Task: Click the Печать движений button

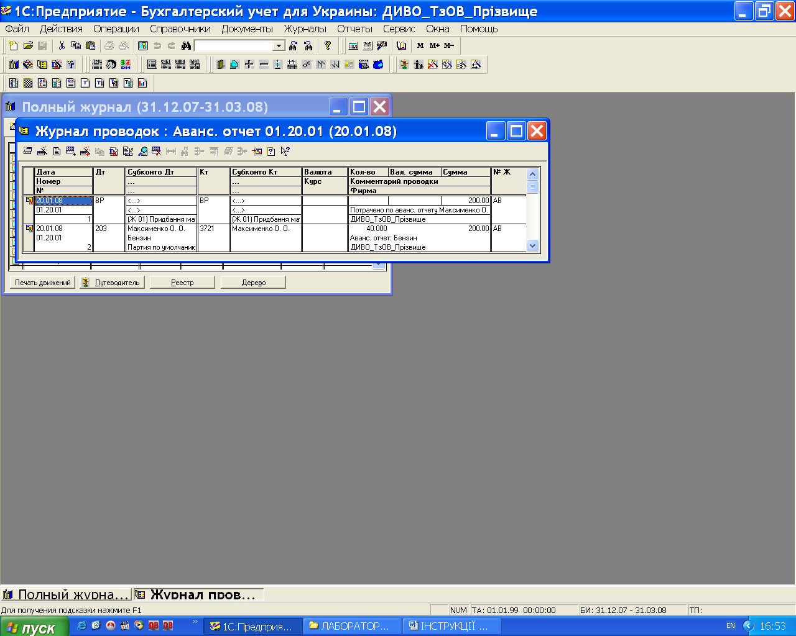Action: [43, 283]
